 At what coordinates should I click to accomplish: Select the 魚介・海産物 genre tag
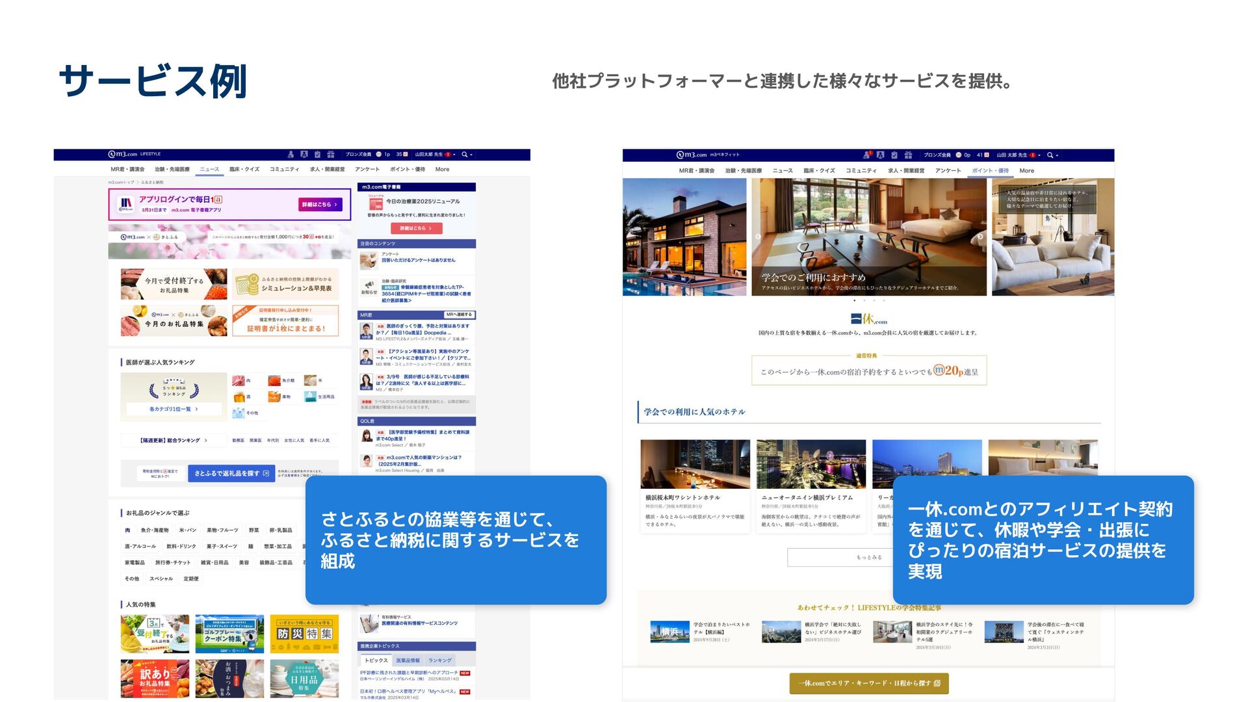pyautogui.click(x=155, y=530)
